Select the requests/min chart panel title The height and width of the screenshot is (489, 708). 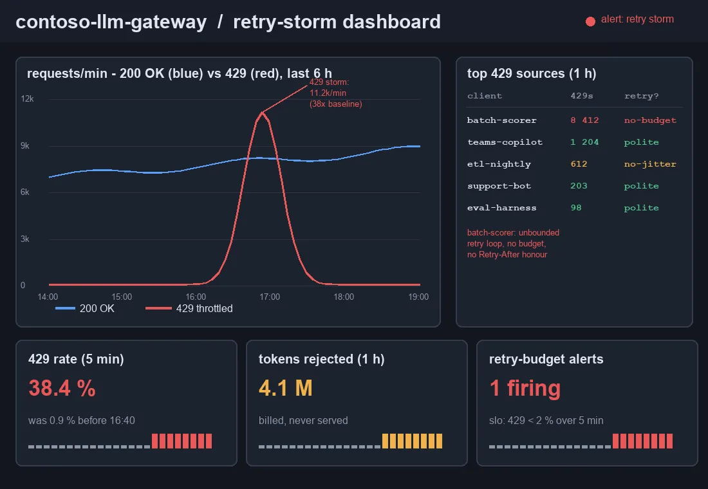pos(180,73)
